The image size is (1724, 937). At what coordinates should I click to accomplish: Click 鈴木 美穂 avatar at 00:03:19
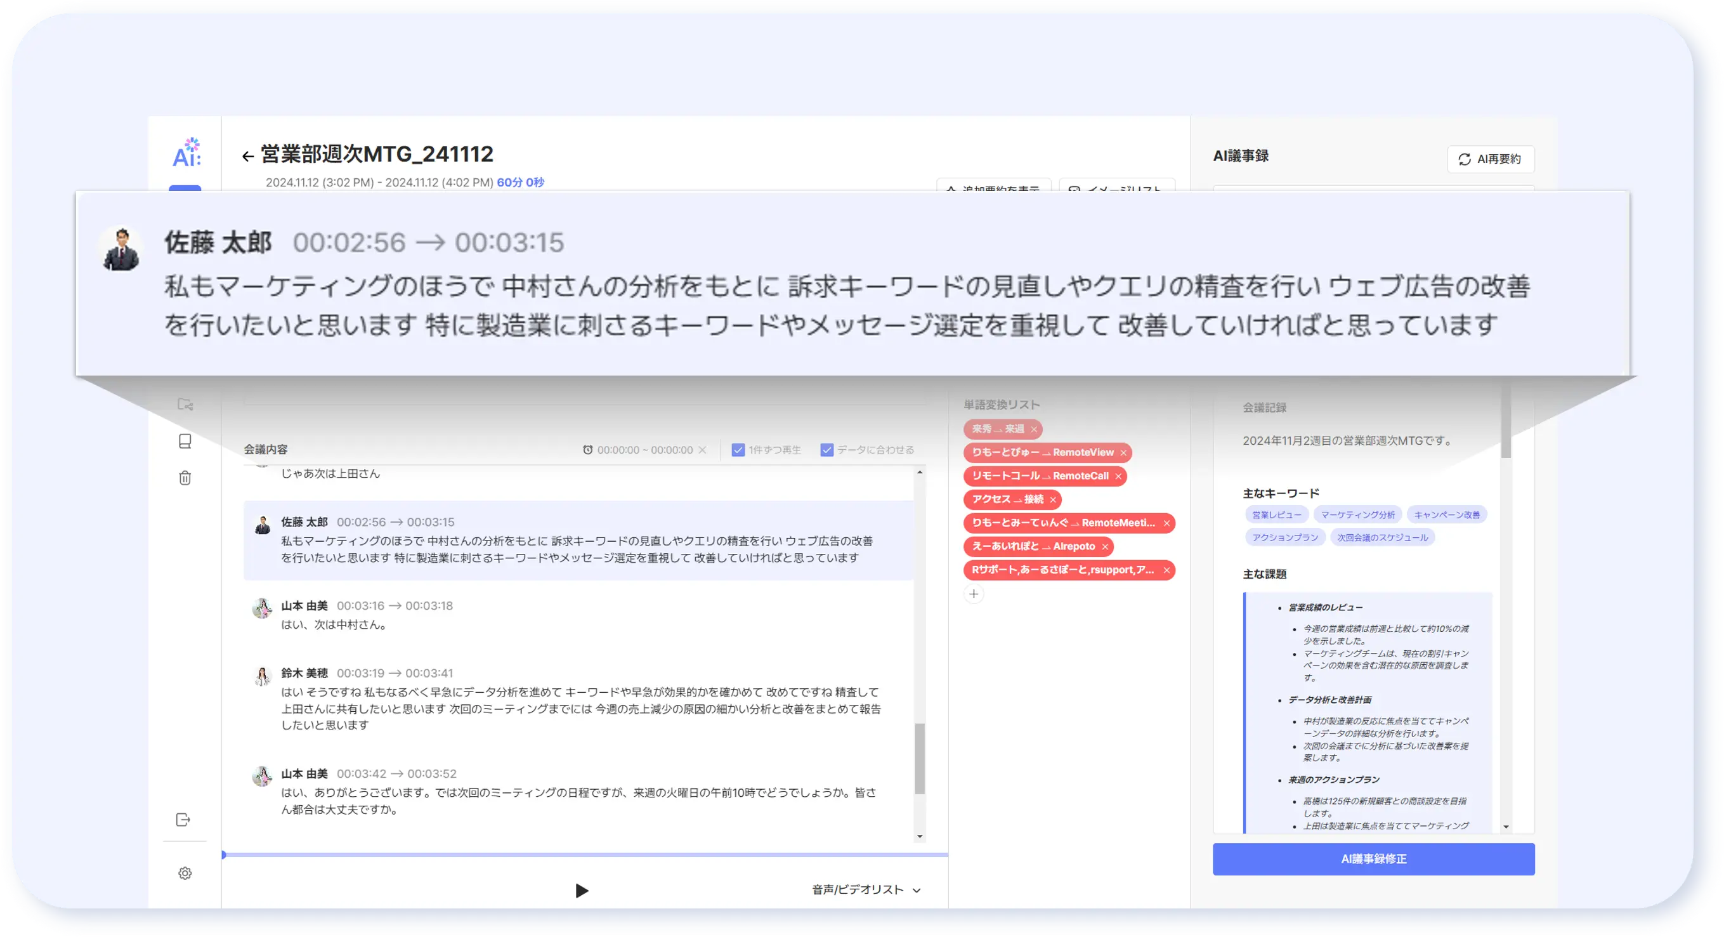point(263,675)
